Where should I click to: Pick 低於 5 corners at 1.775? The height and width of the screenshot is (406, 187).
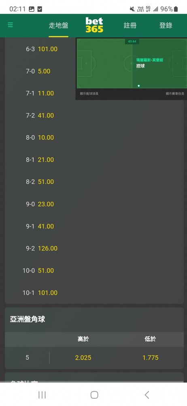click(x=150, y=358)
